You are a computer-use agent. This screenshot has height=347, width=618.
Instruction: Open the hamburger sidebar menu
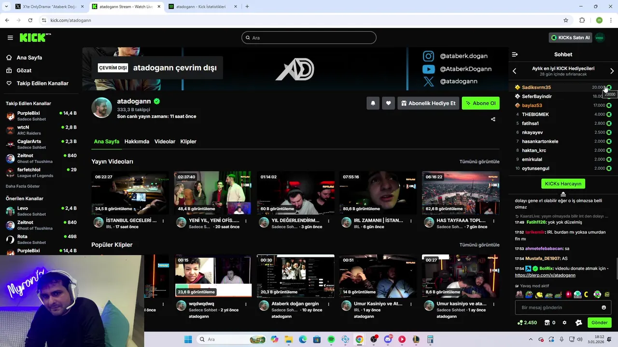click(10, 38)
